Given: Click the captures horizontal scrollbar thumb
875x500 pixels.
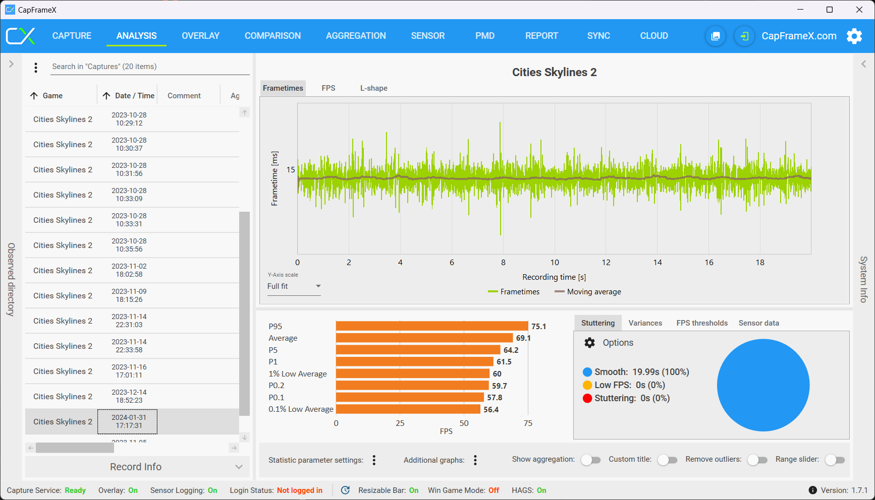Looking at the screenshot, I should tap(75, 448).
